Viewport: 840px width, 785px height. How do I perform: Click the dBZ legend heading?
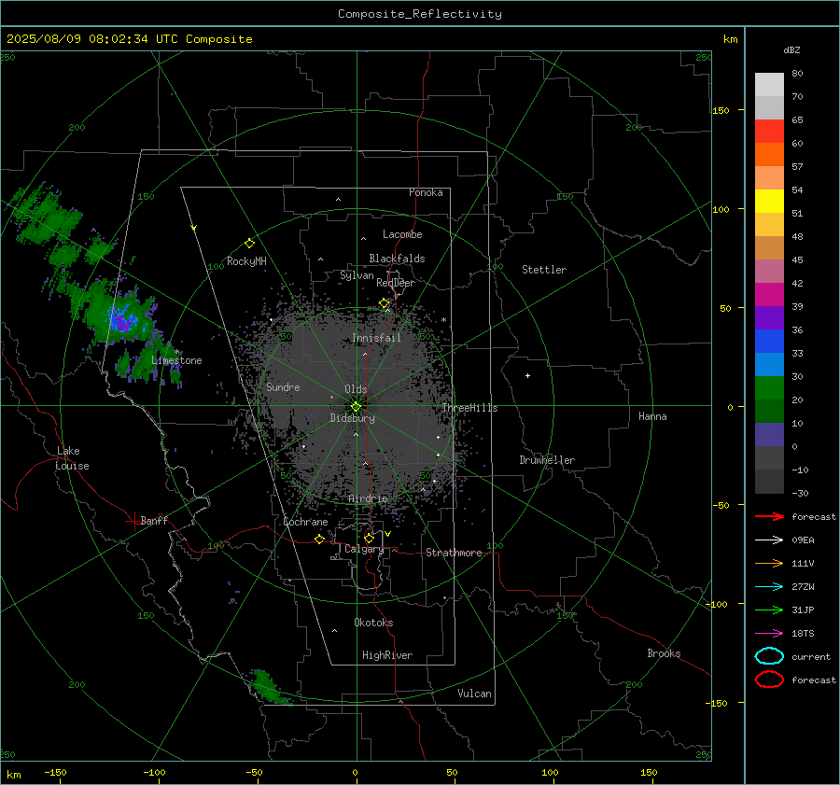[791, 49]
